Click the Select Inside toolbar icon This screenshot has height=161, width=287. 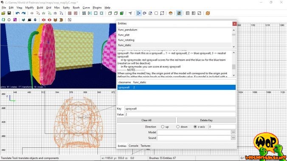point(76,13)
